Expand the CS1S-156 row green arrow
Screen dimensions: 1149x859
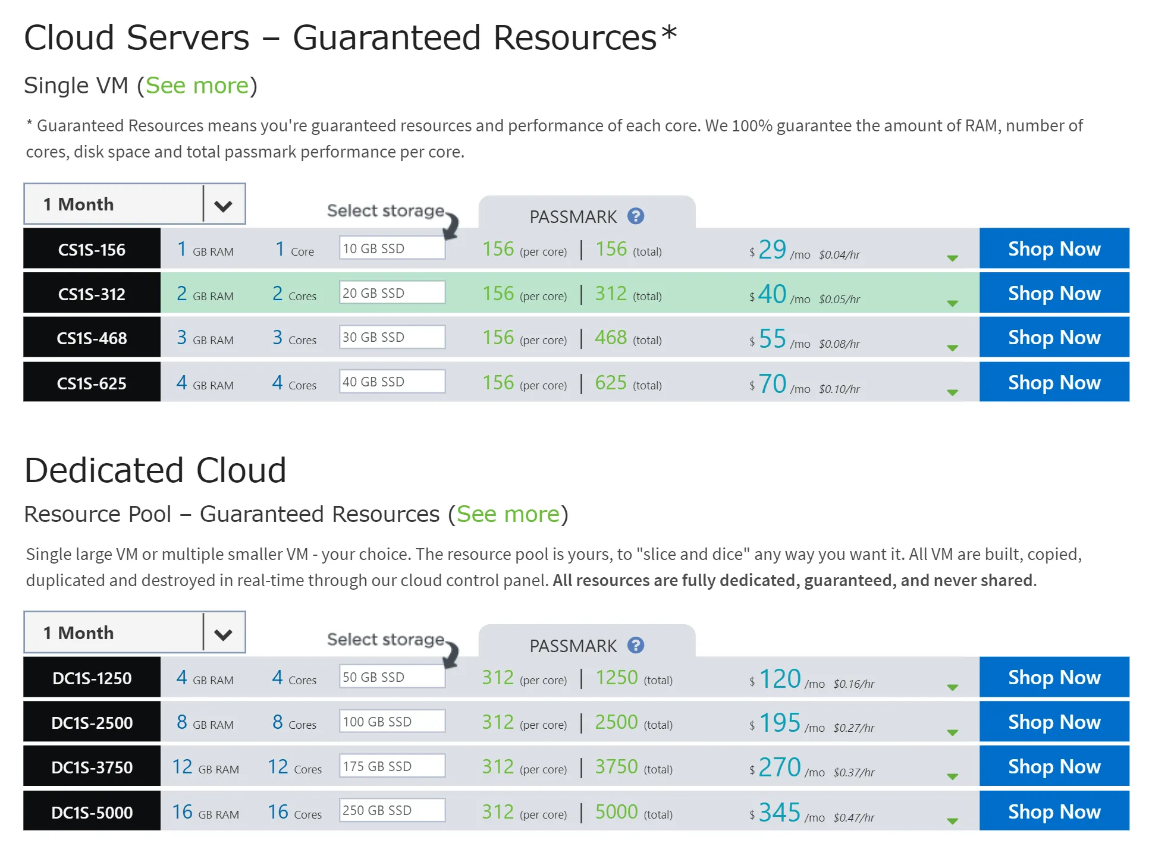pyautogui.click(x=953, y=258)
